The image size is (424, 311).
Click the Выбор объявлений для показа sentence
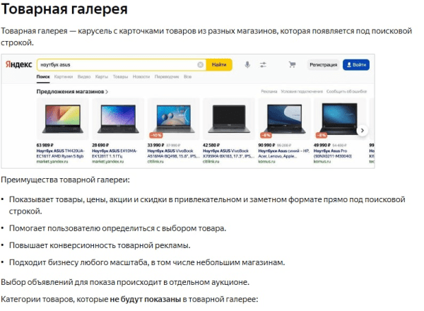(x=125, y=282)
